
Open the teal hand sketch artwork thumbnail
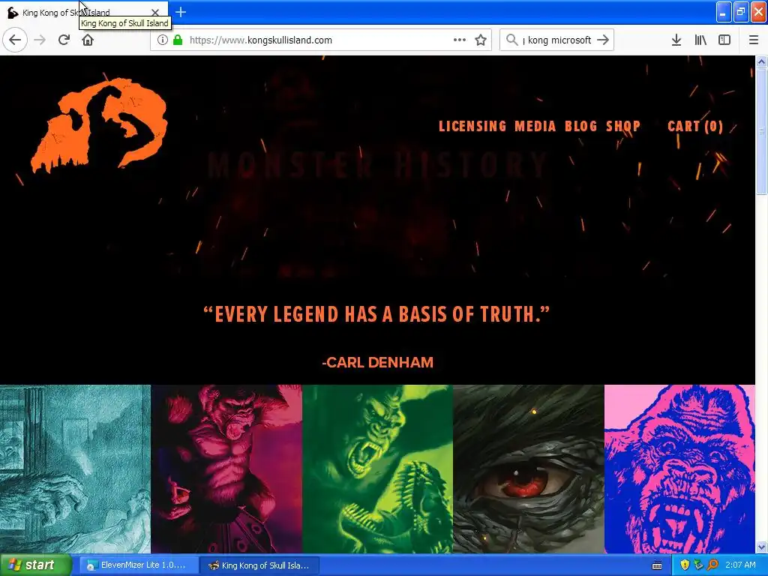click(x=75, y=469)
